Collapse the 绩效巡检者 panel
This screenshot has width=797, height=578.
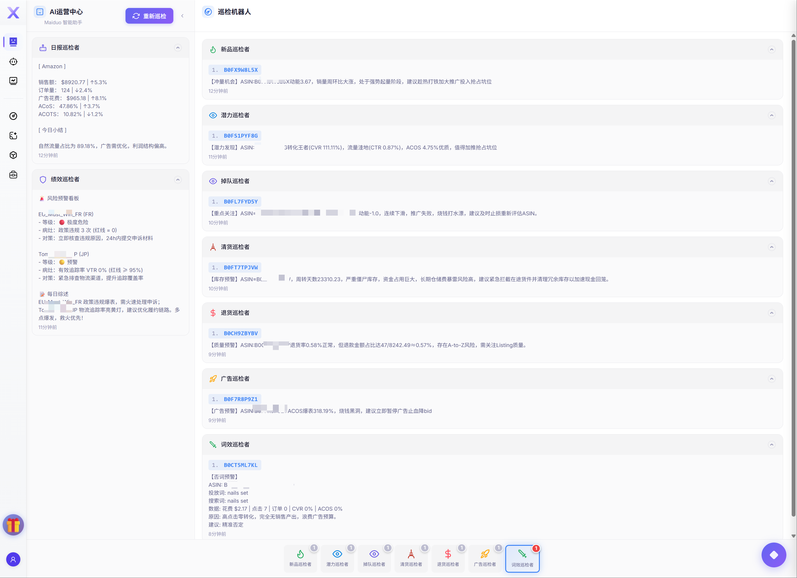click(x=178, y=180)
